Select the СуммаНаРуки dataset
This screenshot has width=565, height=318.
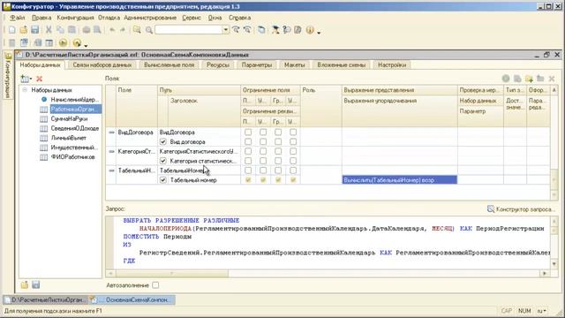[69, 118]
